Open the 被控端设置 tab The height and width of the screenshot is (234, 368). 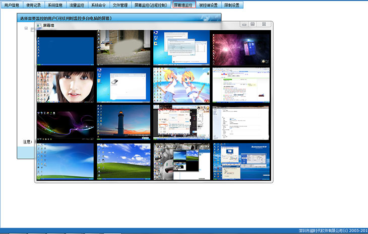pos(208,5)
